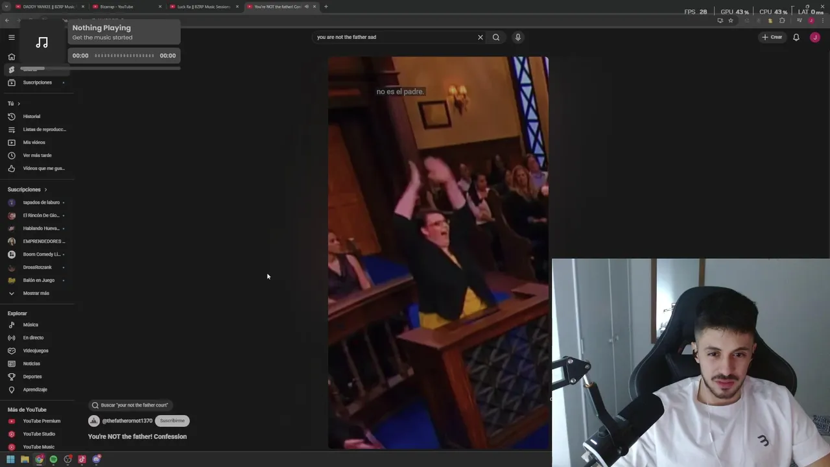The width and height of the screenshot is (830, 467).
Task: Open En directo in Explorar
Action: click(38, 338)
